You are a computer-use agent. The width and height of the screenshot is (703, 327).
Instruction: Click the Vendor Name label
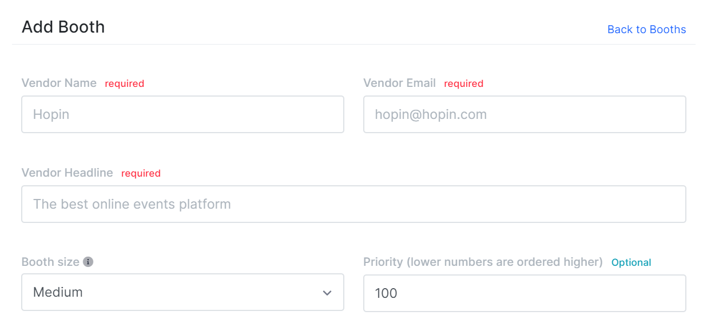point(59,83)
